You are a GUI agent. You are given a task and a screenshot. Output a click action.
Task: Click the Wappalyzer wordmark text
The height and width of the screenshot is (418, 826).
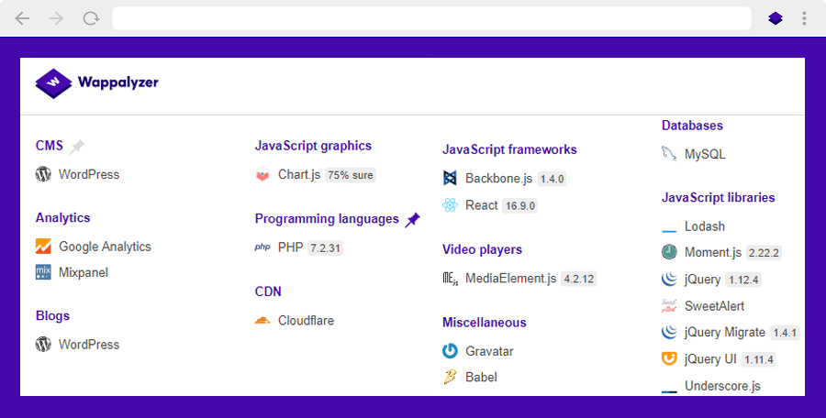point(118,82)
